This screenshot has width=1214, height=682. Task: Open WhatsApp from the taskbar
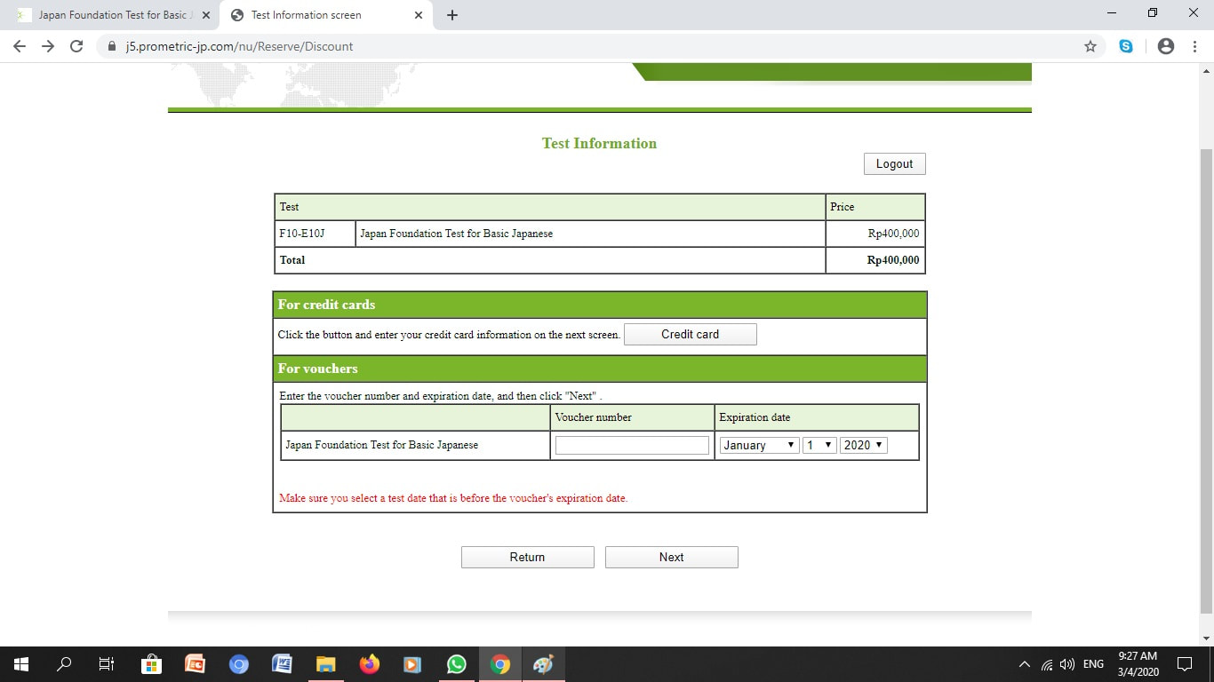click(457, 664)
